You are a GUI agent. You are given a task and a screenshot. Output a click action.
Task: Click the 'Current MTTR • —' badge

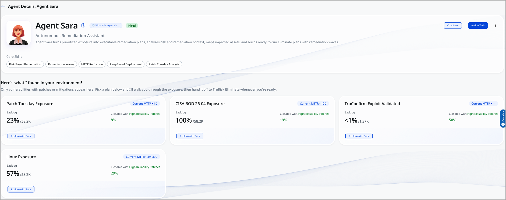pos(483,103)
